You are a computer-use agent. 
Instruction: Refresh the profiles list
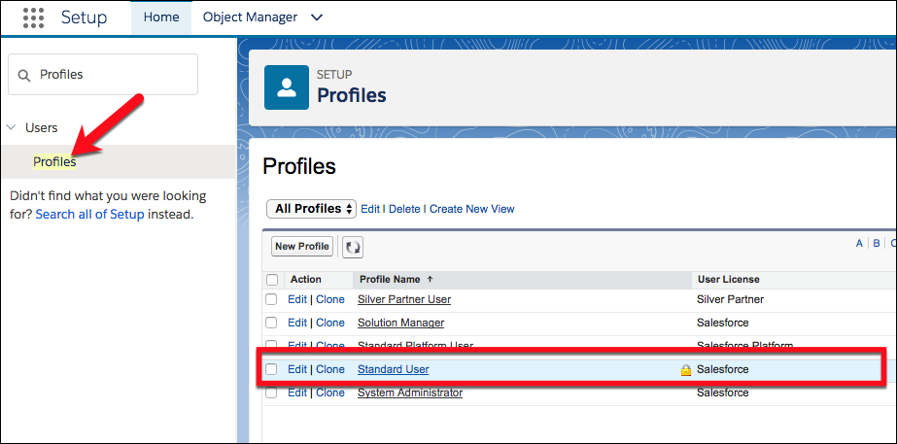(353, 247)
